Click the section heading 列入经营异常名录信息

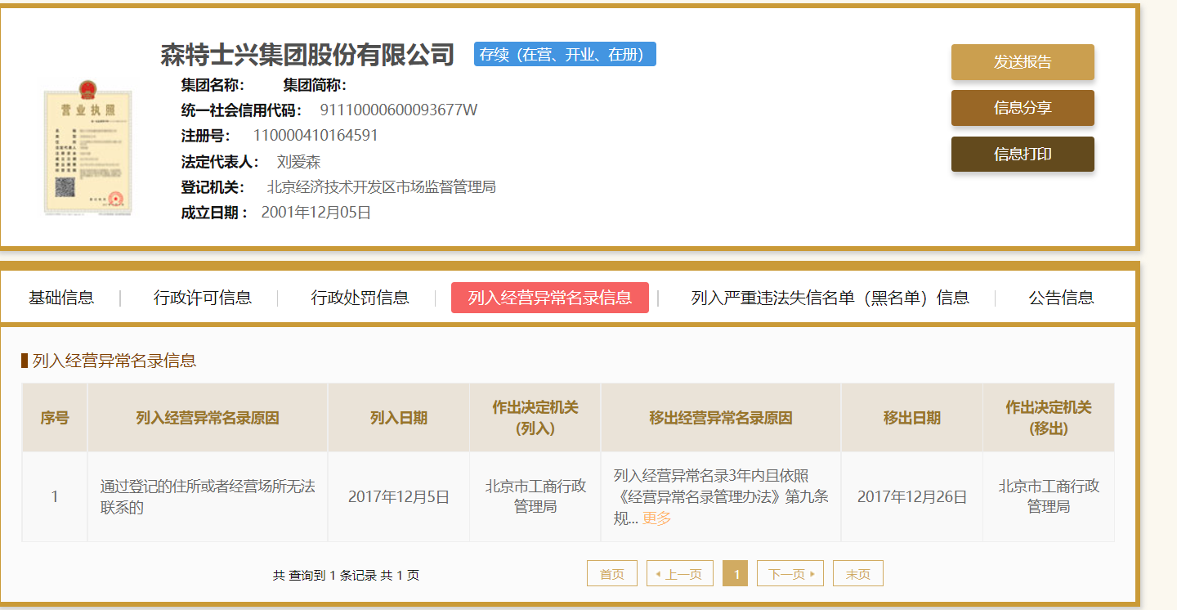pyautogui.click(x=114, y=361)
